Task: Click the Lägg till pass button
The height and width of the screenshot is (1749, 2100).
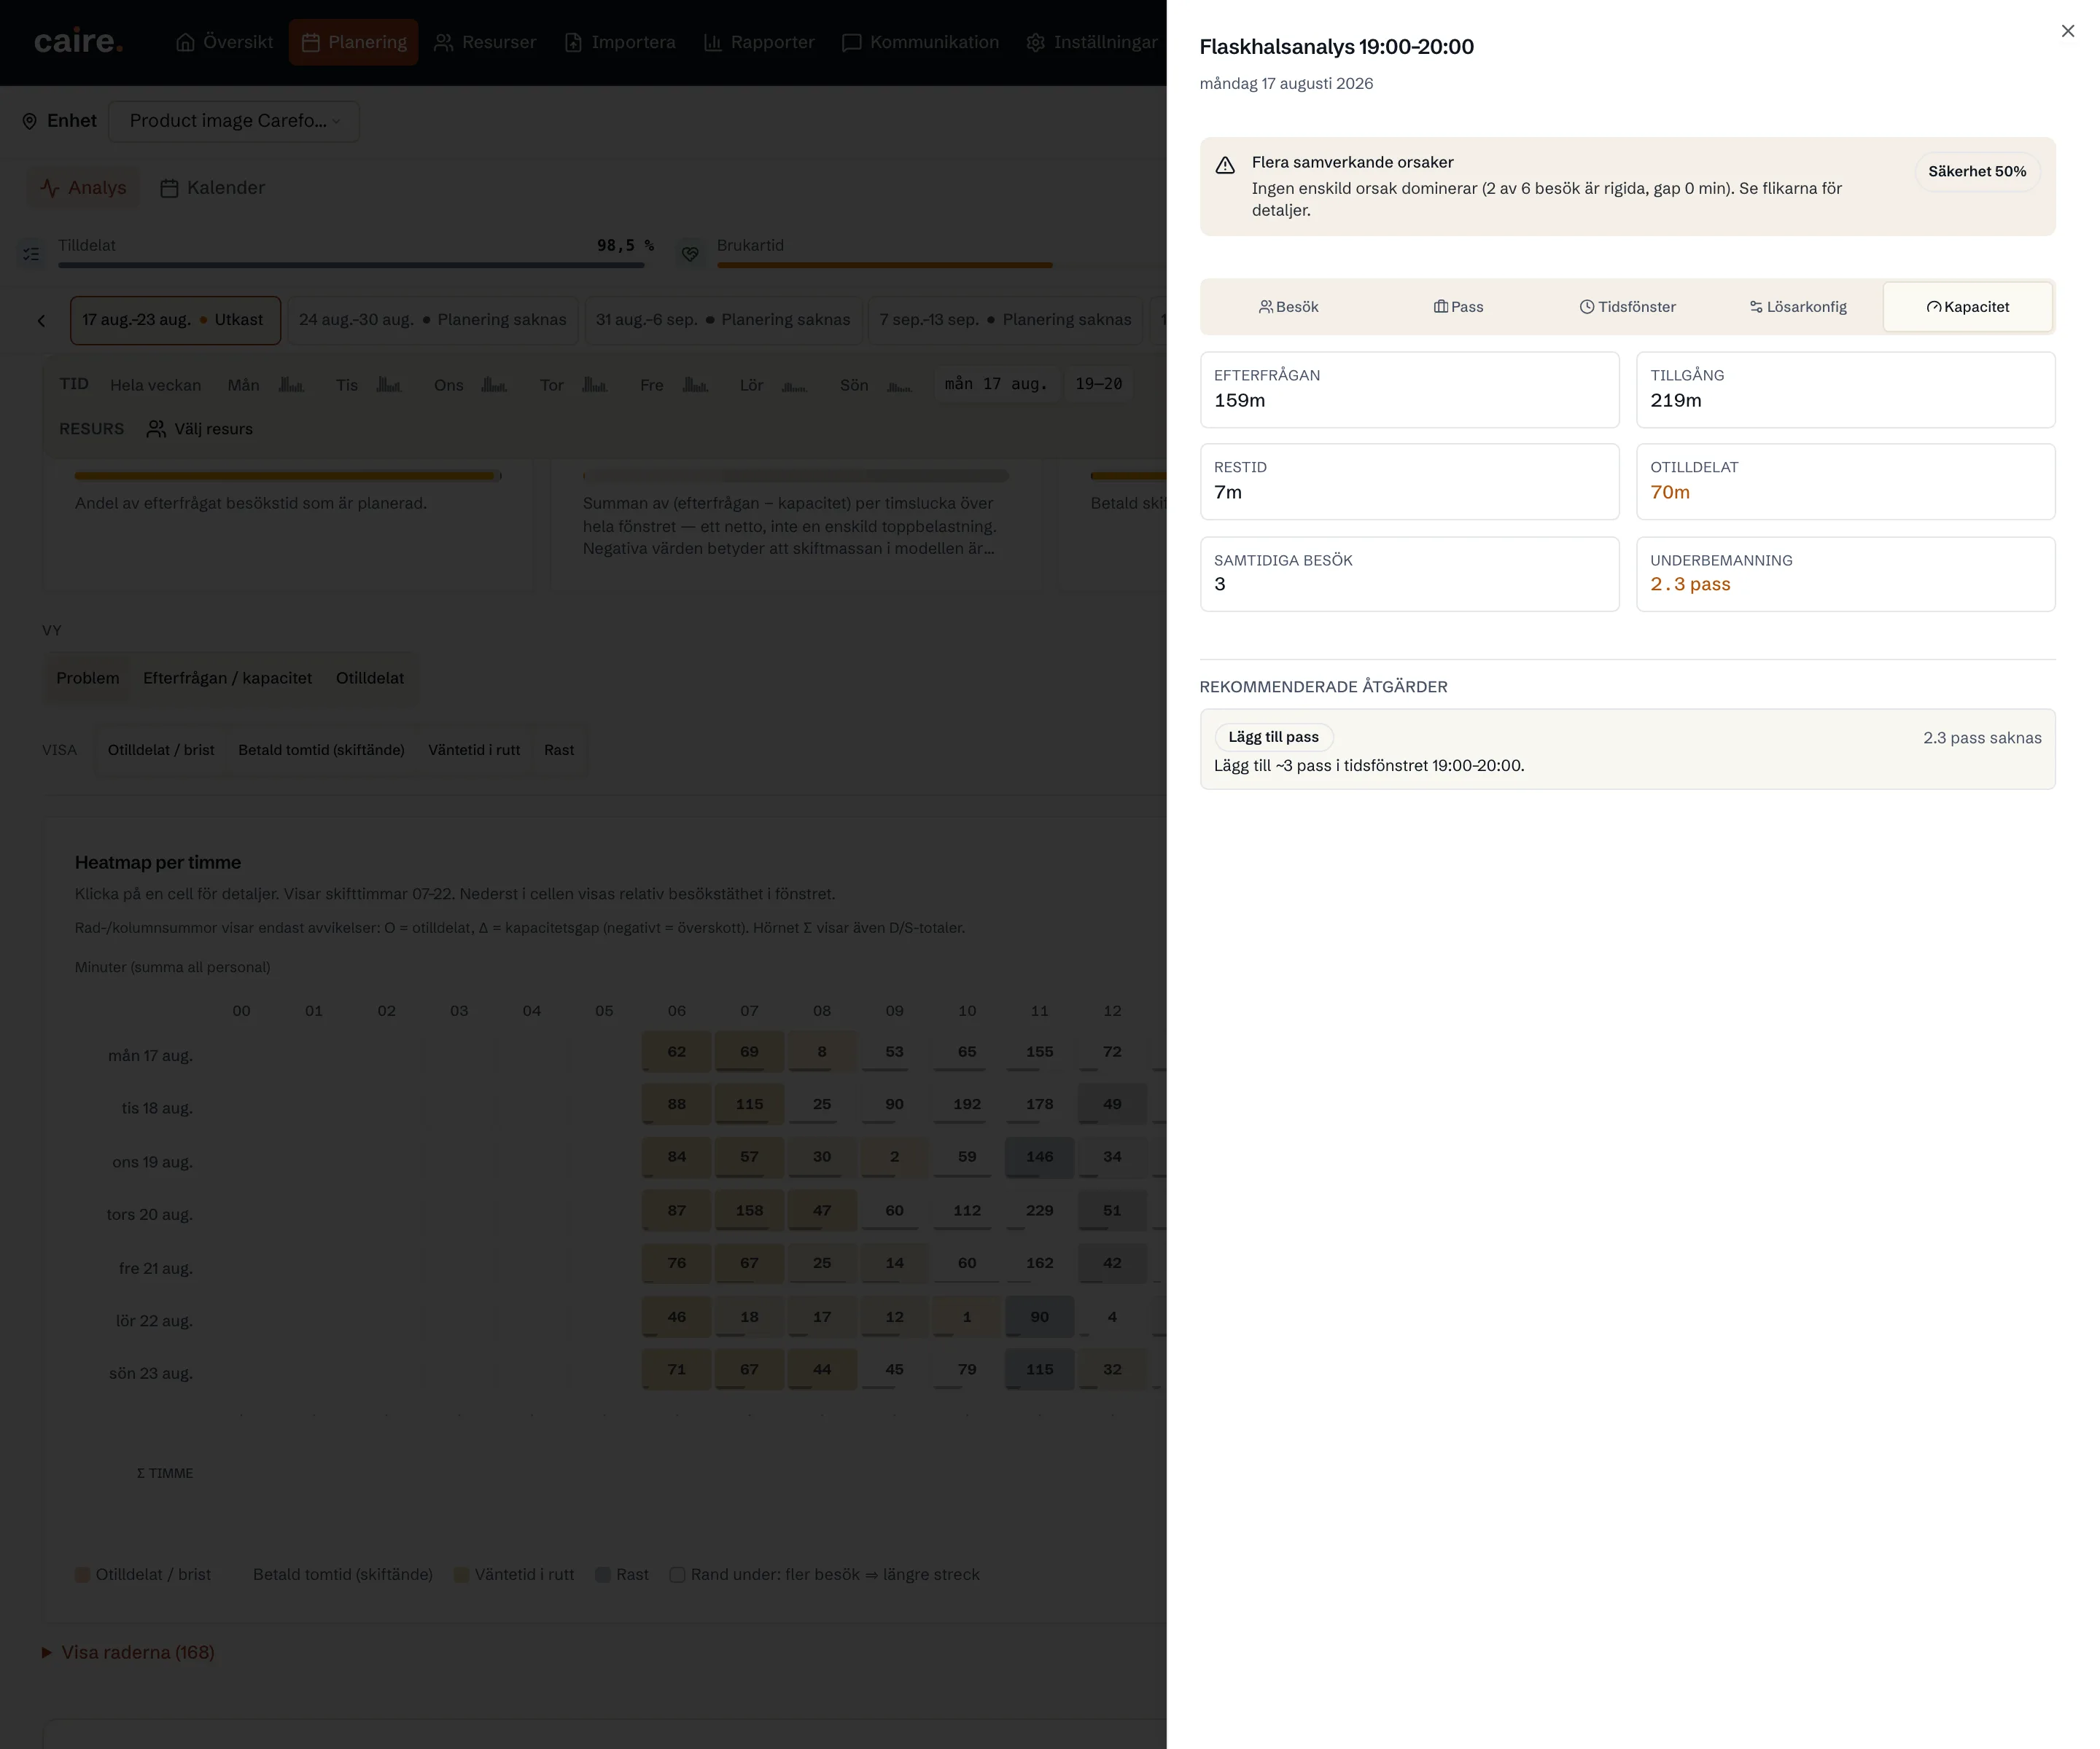Action: coord(1273,737)
